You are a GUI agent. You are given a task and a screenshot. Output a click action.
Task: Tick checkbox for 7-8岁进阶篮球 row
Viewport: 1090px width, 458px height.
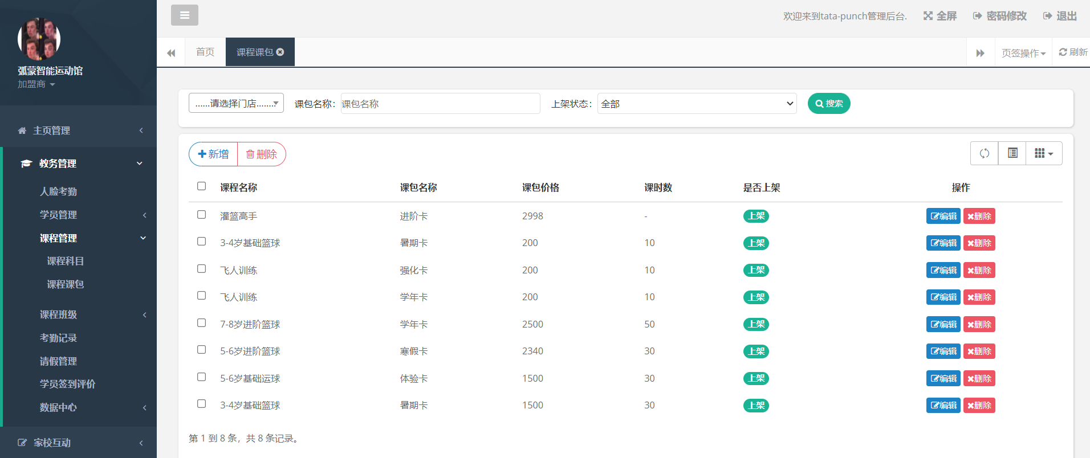tap(201, 323)
